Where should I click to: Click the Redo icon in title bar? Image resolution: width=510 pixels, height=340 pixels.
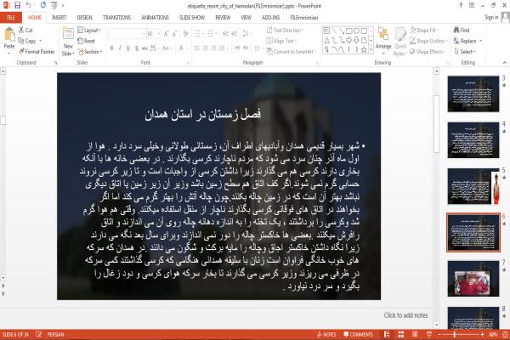[43, 5]
